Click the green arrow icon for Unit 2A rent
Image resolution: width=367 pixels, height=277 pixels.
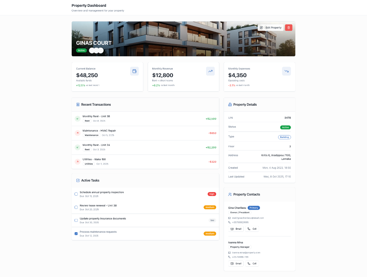pos(77,147)
